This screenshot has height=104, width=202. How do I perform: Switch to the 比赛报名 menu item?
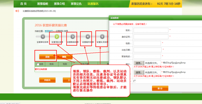(x=93, y=4)
